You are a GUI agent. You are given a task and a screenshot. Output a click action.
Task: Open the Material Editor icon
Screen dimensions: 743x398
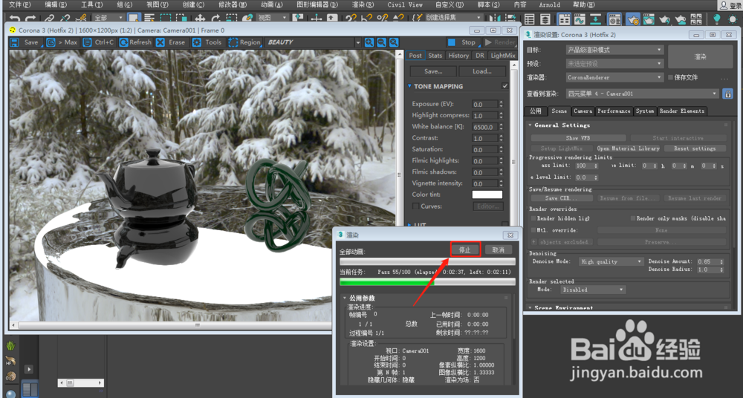(614, 19)
